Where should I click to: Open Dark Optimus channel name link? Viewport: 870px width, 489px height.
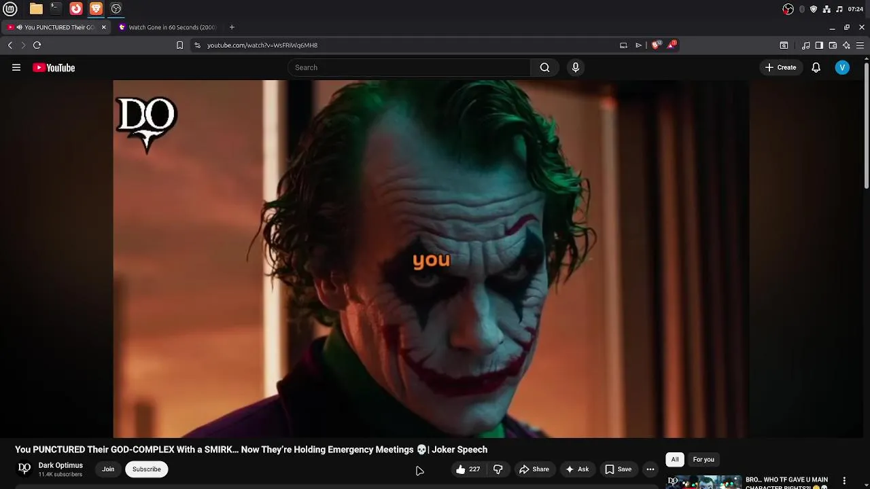[x=60, y=465]
